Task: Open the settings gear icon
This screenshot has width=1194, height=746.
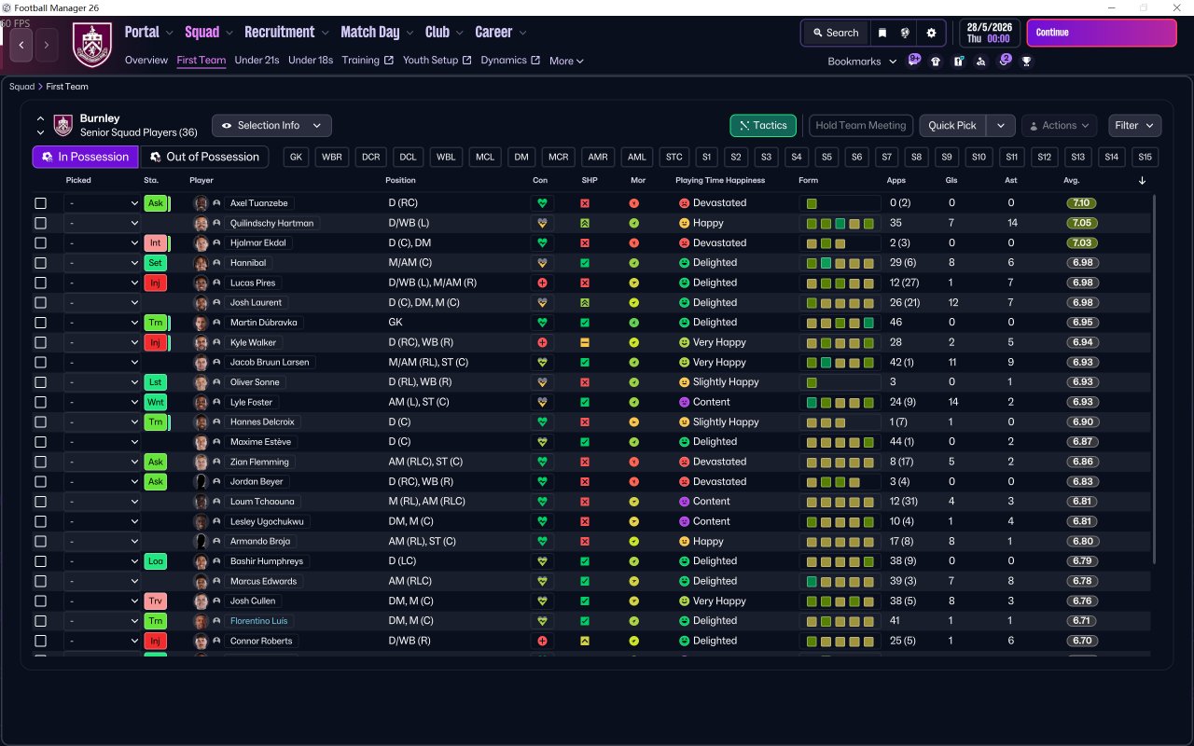Action: click(x=931, y=33)
